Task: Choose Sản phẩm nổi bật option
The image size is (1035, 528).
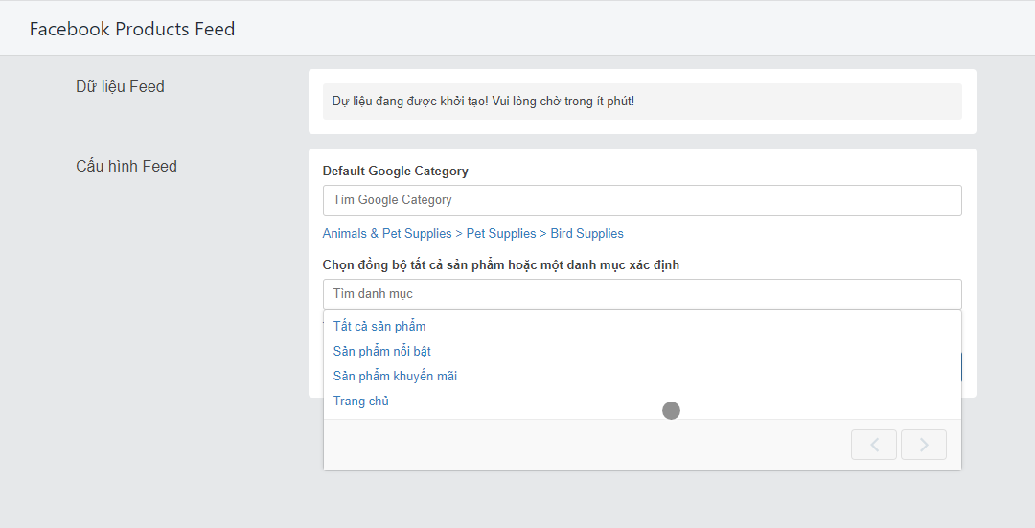Action: pyautogui.click(x=382, y=351)
